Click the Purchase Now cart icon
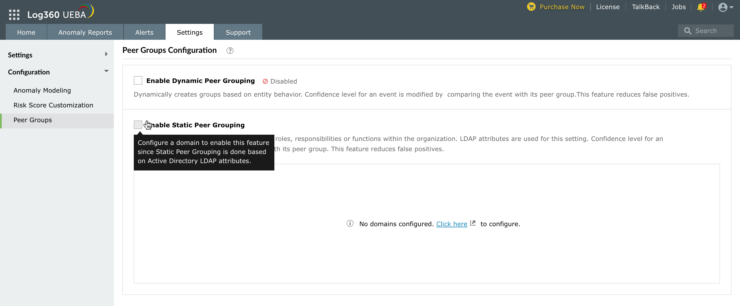This screenshot has height=306, width=740. 531,7
